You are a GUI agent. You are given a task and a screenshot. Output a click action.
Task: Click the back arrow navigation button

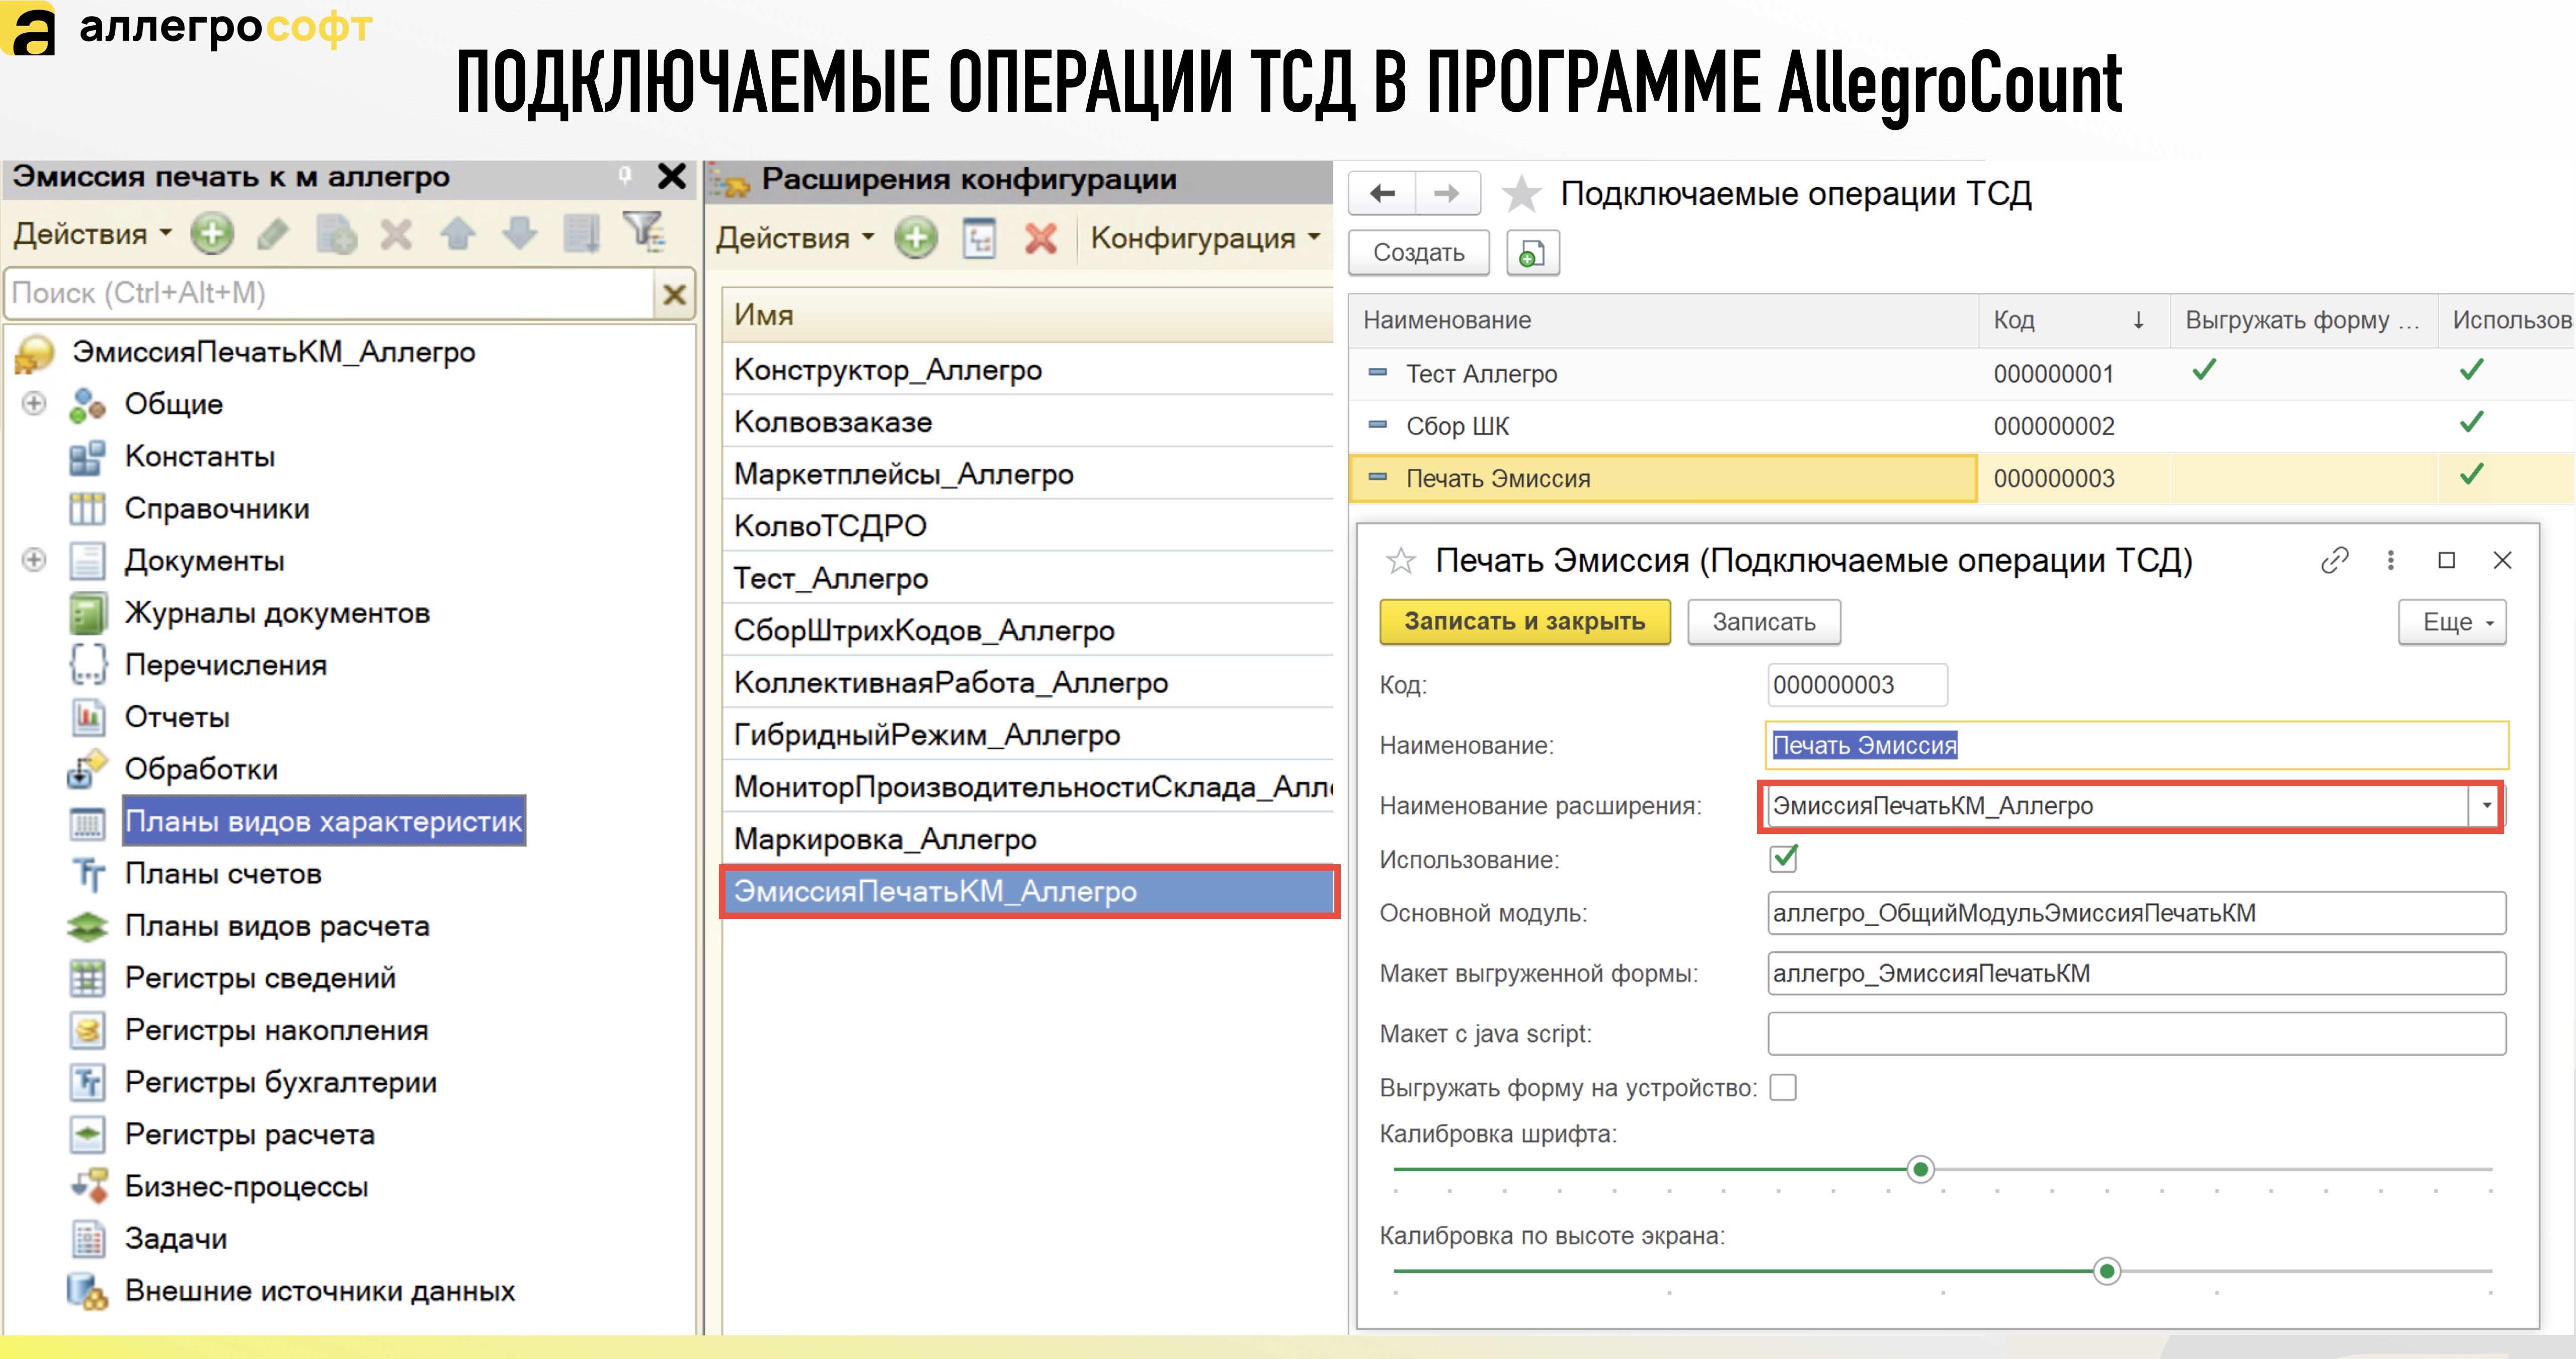coord(1382,193)
